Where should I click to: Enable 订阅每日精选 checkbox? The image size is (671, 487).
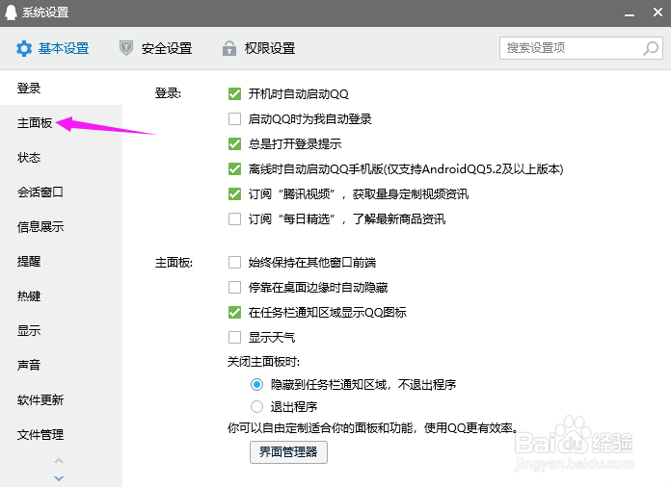234,219
